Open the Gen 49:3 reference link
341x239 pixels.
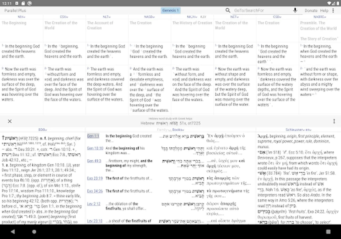94,161
